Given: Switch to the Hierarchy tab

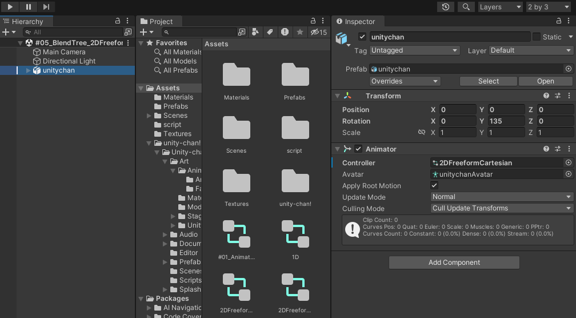Looking at the screenshot, I should (27, 21).
